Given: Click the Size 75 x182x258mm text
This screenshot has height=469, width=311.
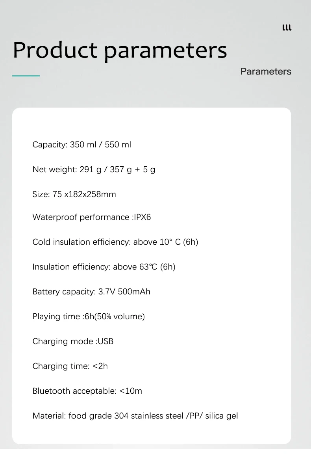Looking at the screenshot, I should (x=74, y=194).
